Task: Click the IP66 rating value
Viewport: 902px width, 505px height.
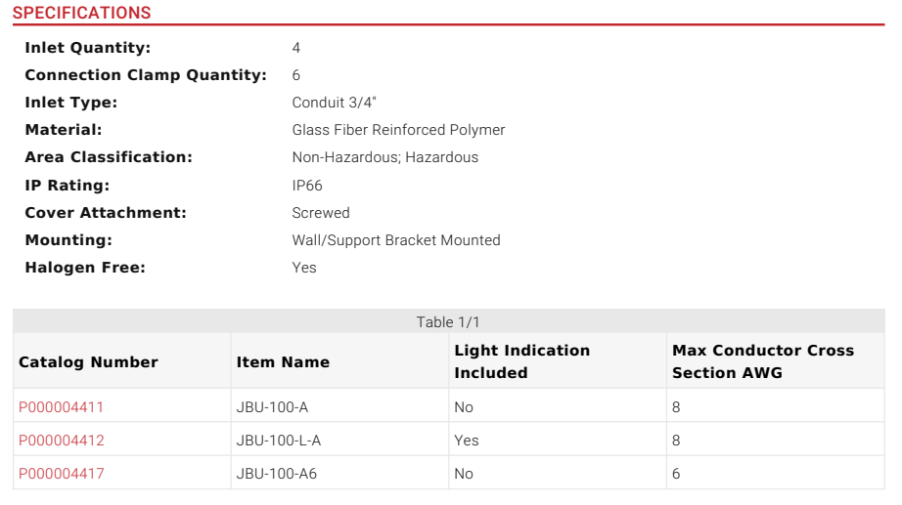Action: tap(307, 186)
